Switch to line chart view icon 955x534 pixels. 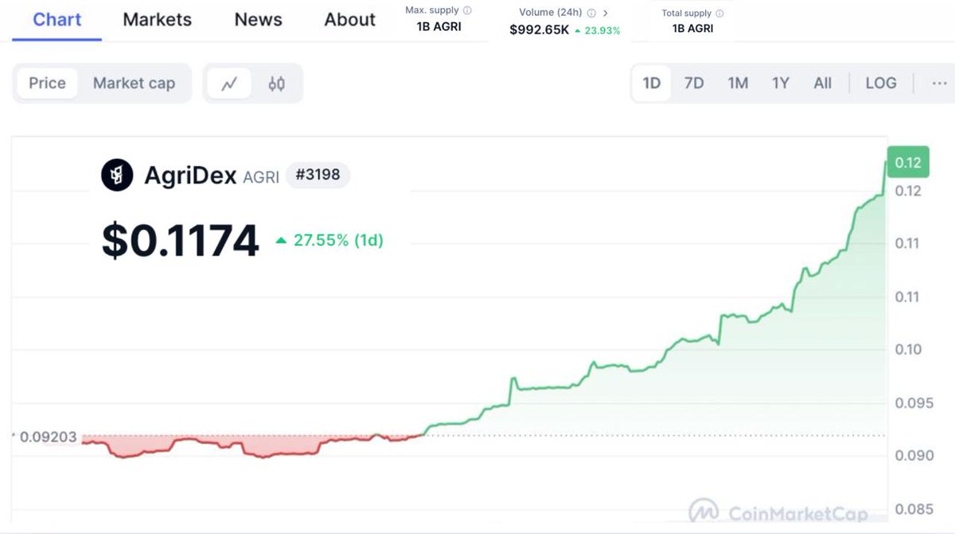(229, 83)
